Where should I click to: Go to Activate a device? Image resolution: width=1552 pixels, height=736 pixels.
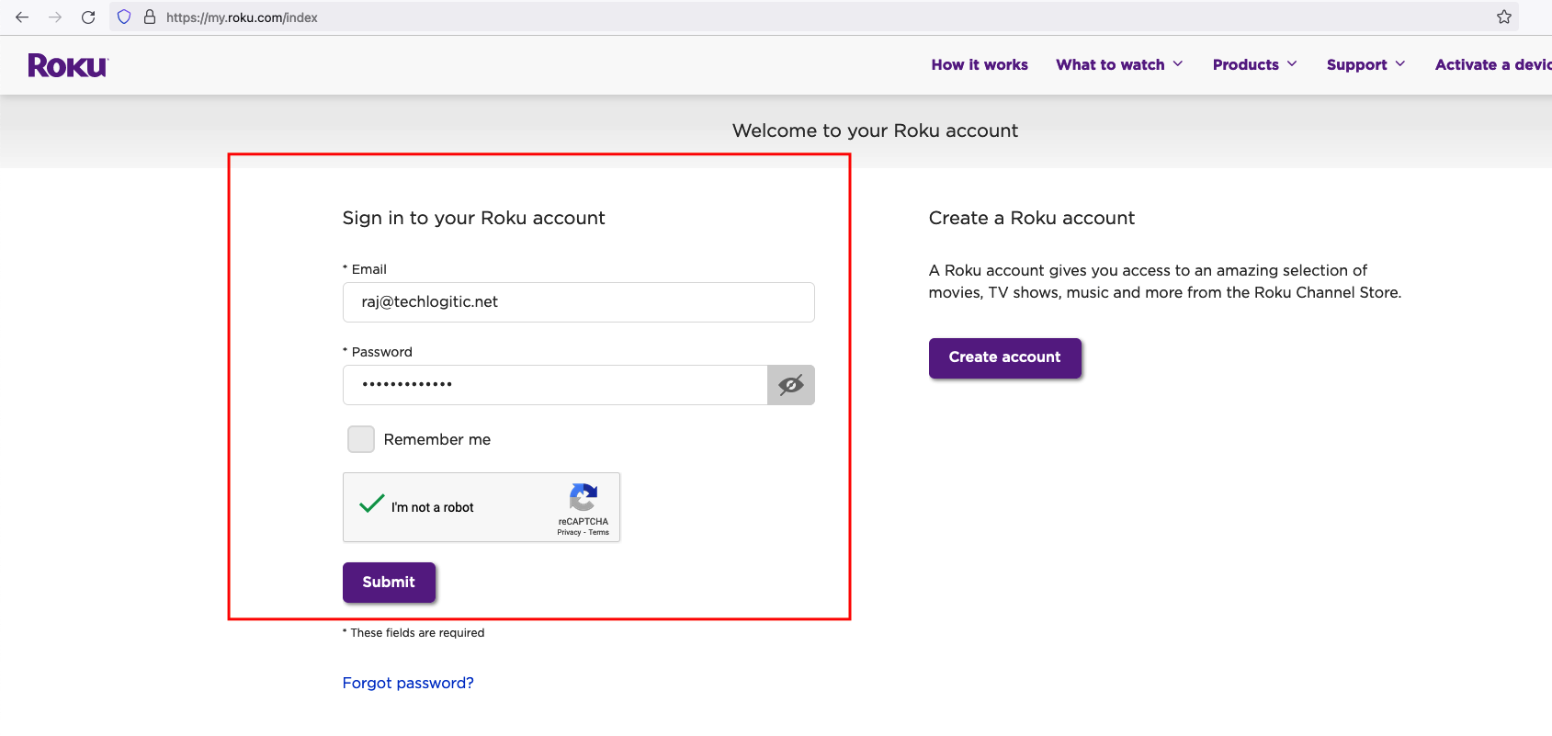coord(1492,64)
